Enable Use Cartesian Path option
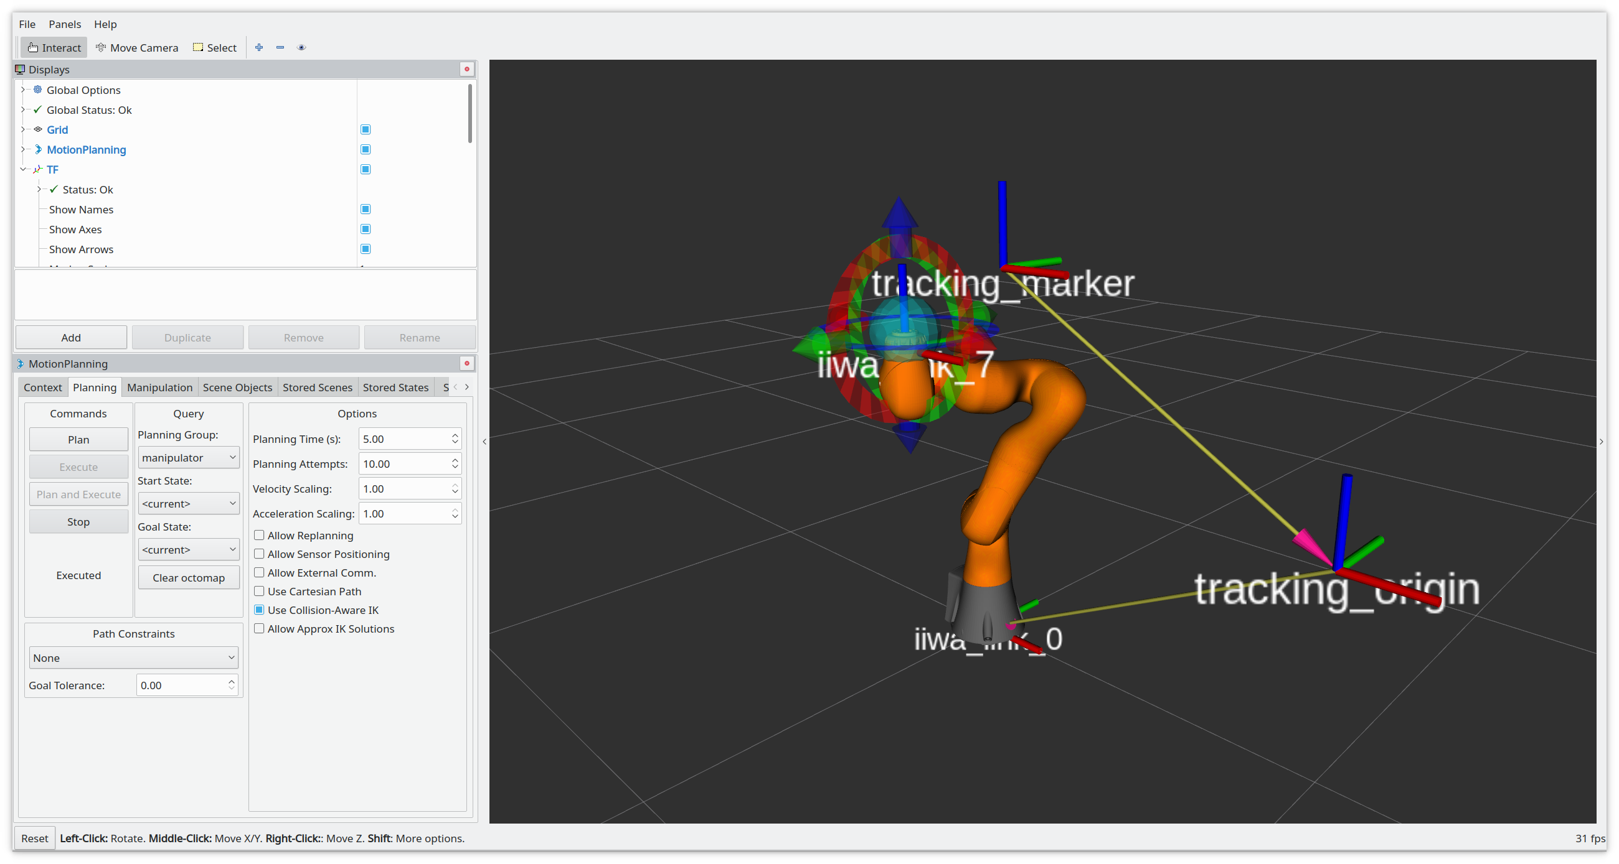The image size is (1619, 864). [x=259, y=592]
